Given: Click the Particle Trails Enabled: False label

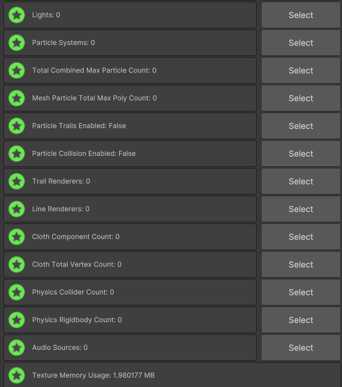Looking at the screenshot, I should (79, 126).
